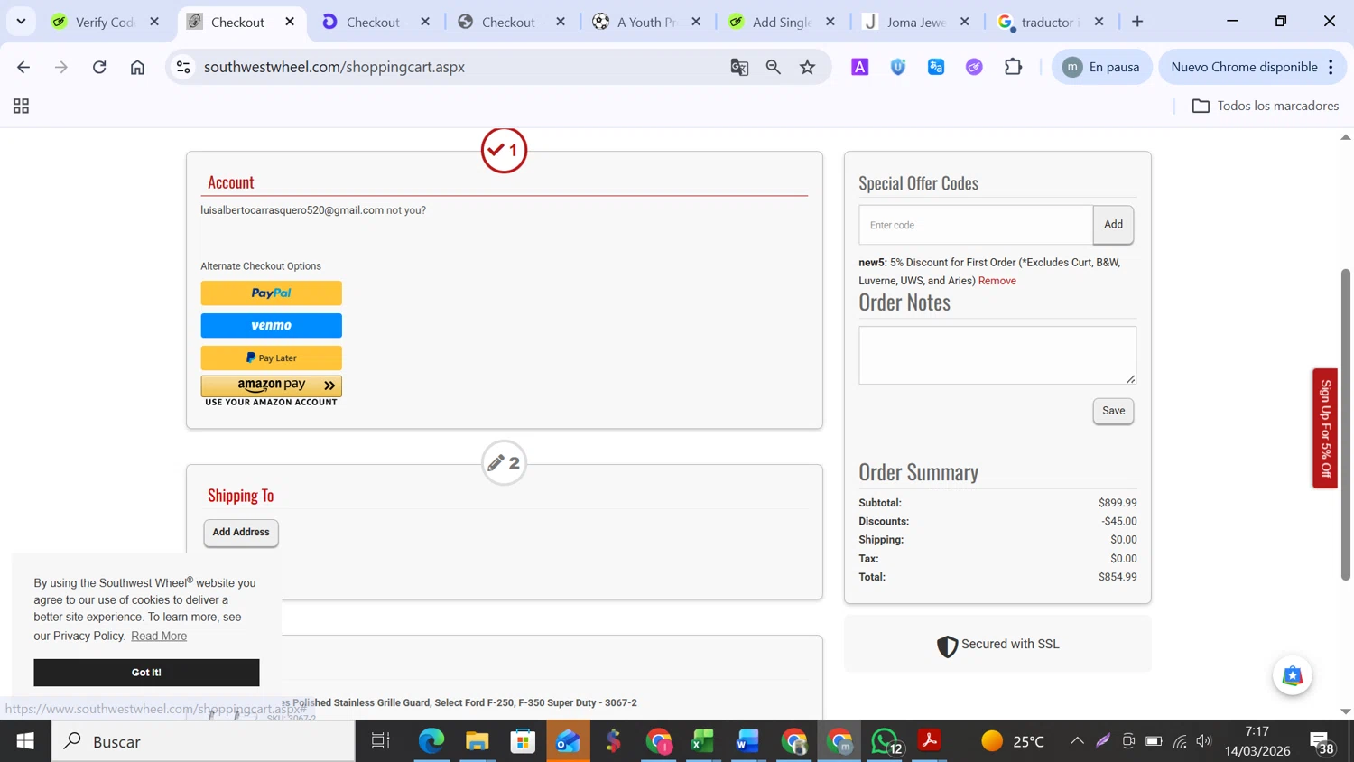Viewport: 1354px width, 762px height.
Task: Open the Todos los marcadores folder
Action: 1266,106
